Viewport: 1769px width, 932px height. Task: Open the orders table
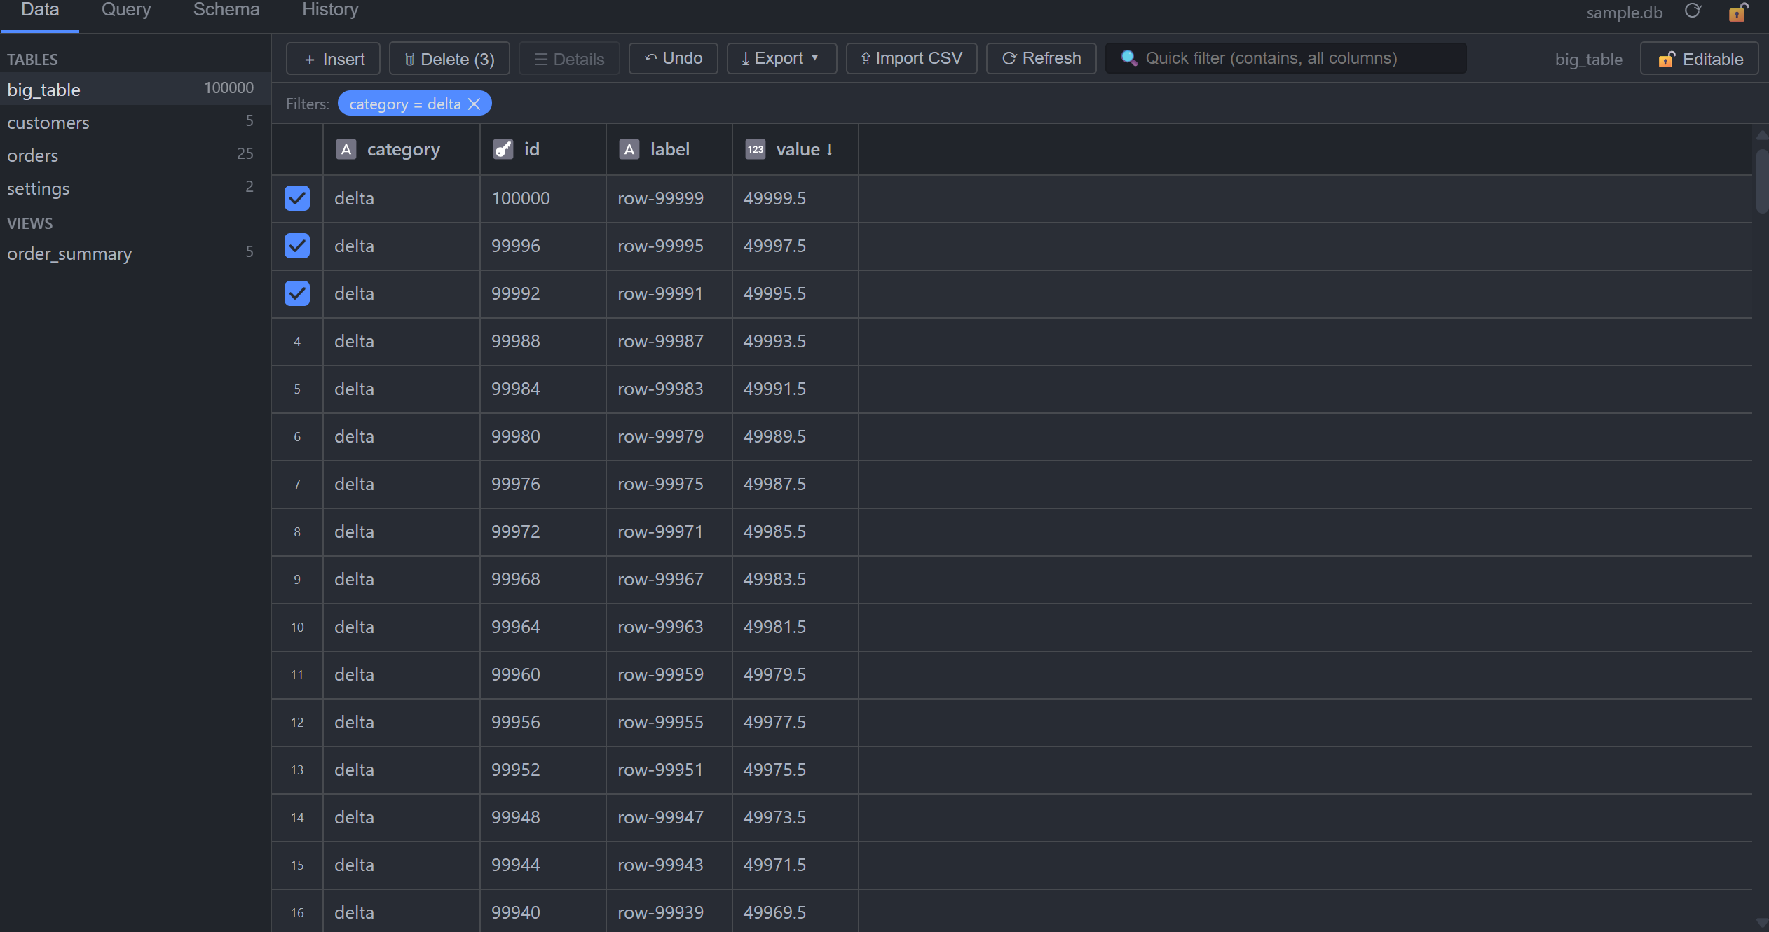pyautogui.click(x=135, y=155)
